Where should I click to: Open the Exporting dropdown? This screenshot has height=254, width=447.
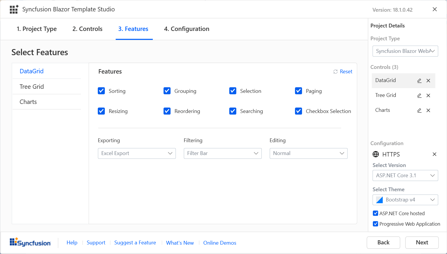point(137,154)
